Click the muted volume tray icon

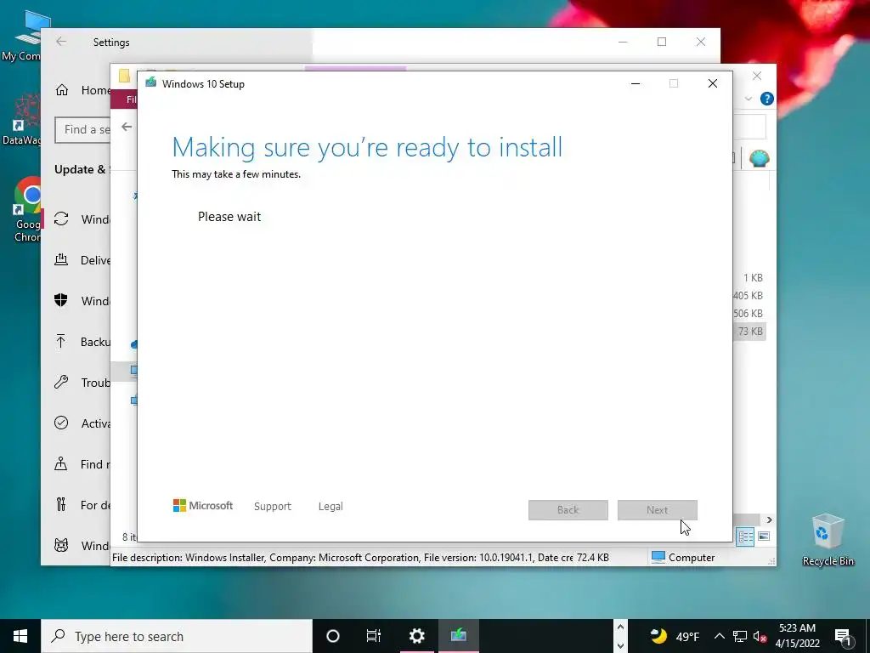coord(760,636)
